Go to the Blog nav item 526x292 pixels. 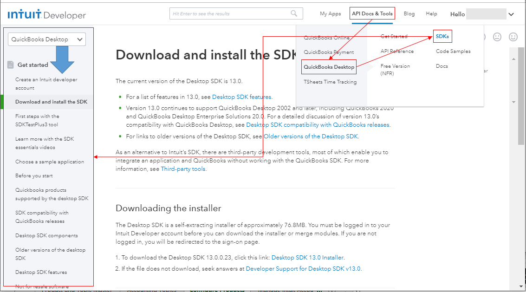pyautogui.click(x=409, y=13)
